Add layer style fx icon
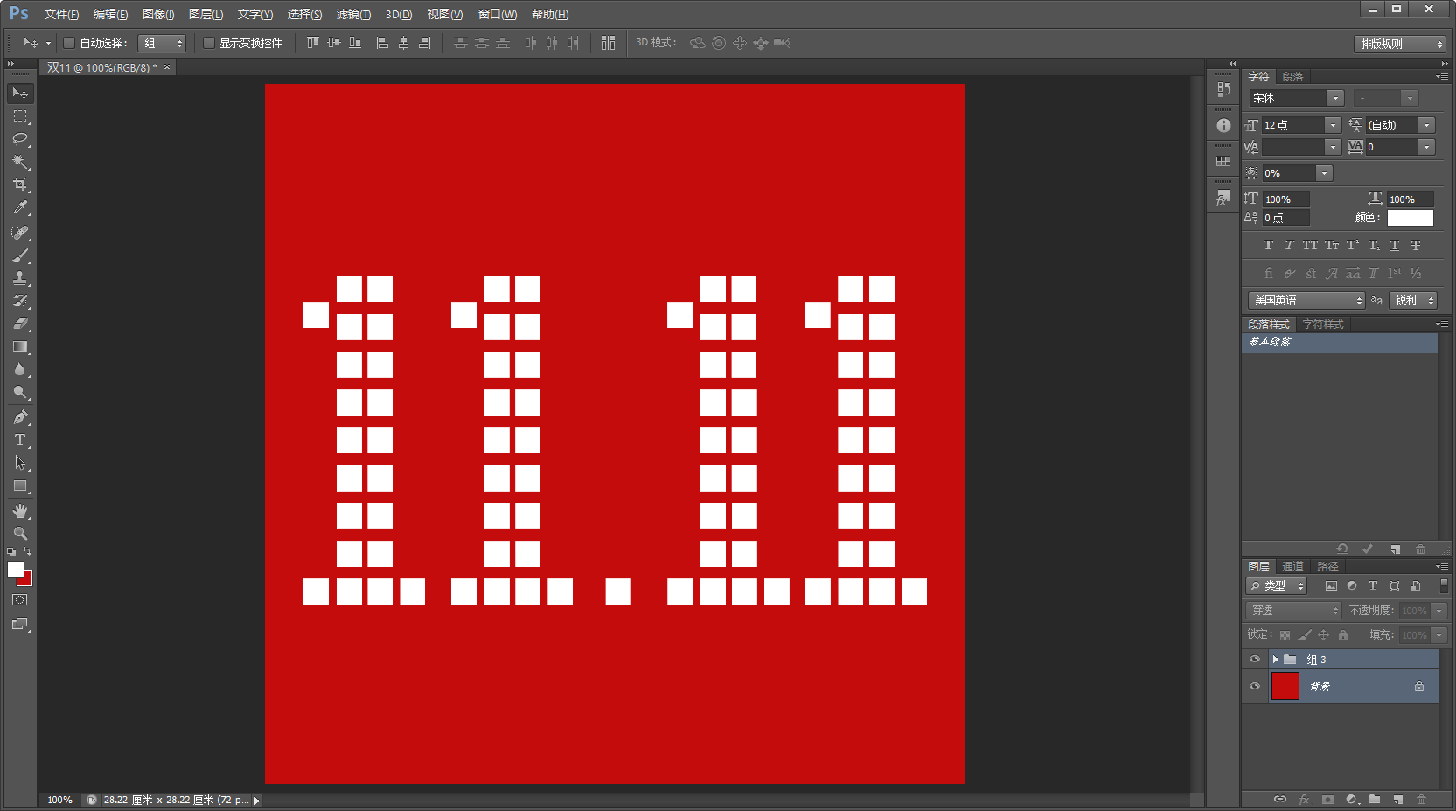The image size is (1456, 811). pyautogui.click(x=1304, y=800)
